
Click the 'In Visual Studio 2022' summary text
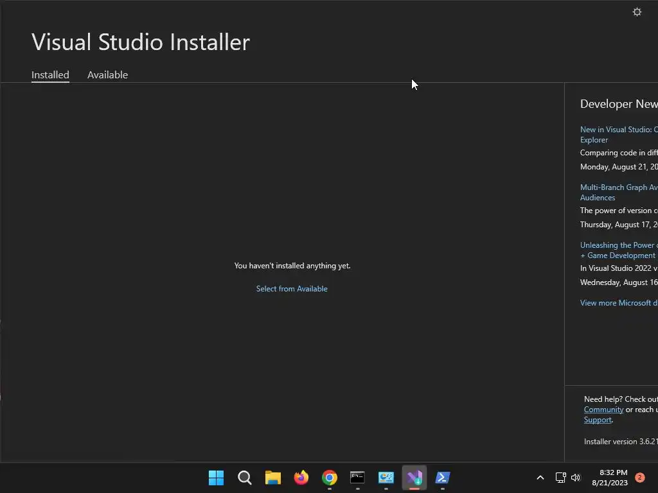[x=619, y=268]
